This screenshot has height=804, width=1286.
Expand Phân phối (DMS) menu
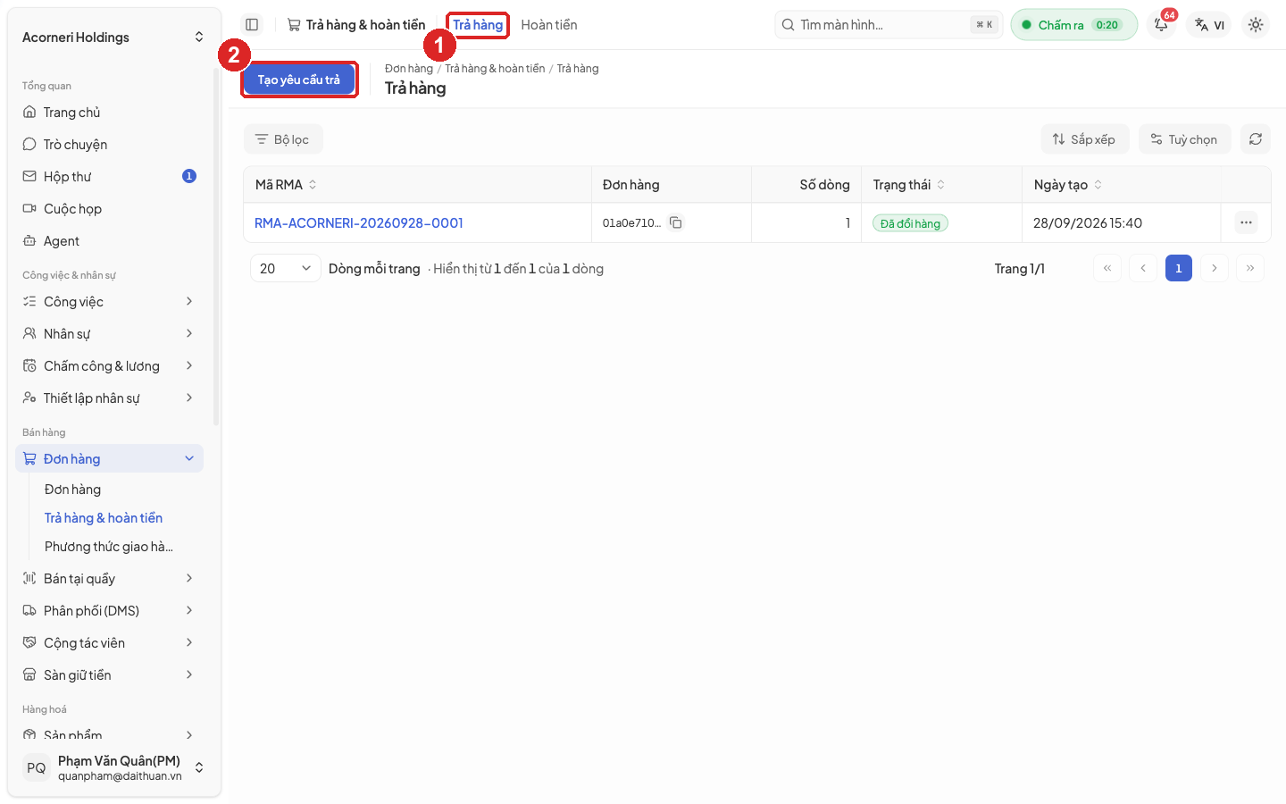tap(110, 611)
